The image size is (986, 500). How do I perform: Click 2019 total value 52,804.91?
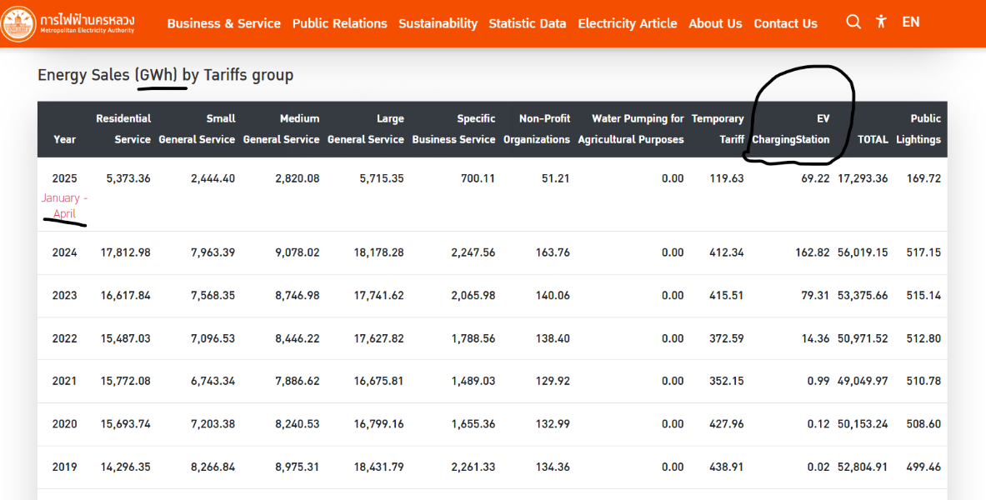click(x=863, y=467)
